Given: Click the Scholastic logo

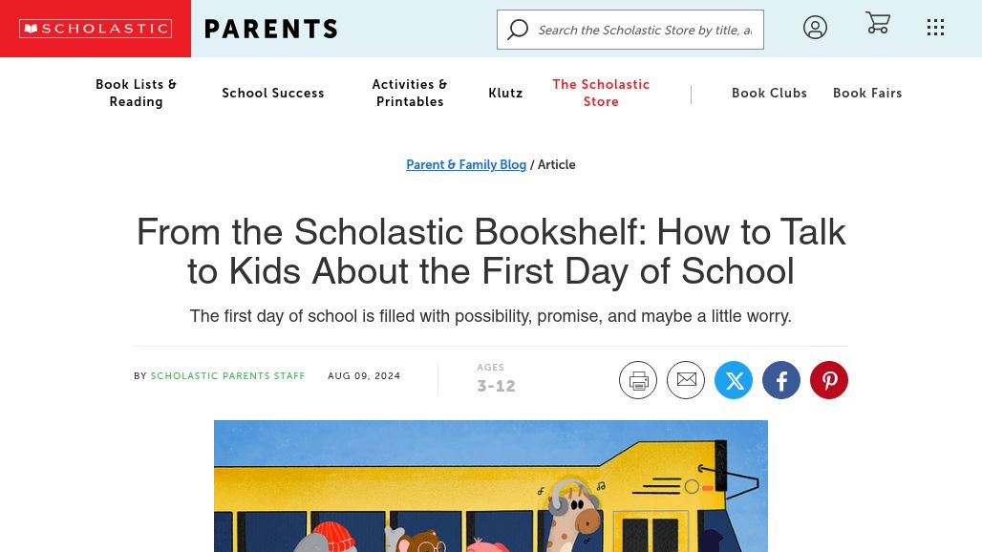Looking at the screenshot, I should (96, 29).
